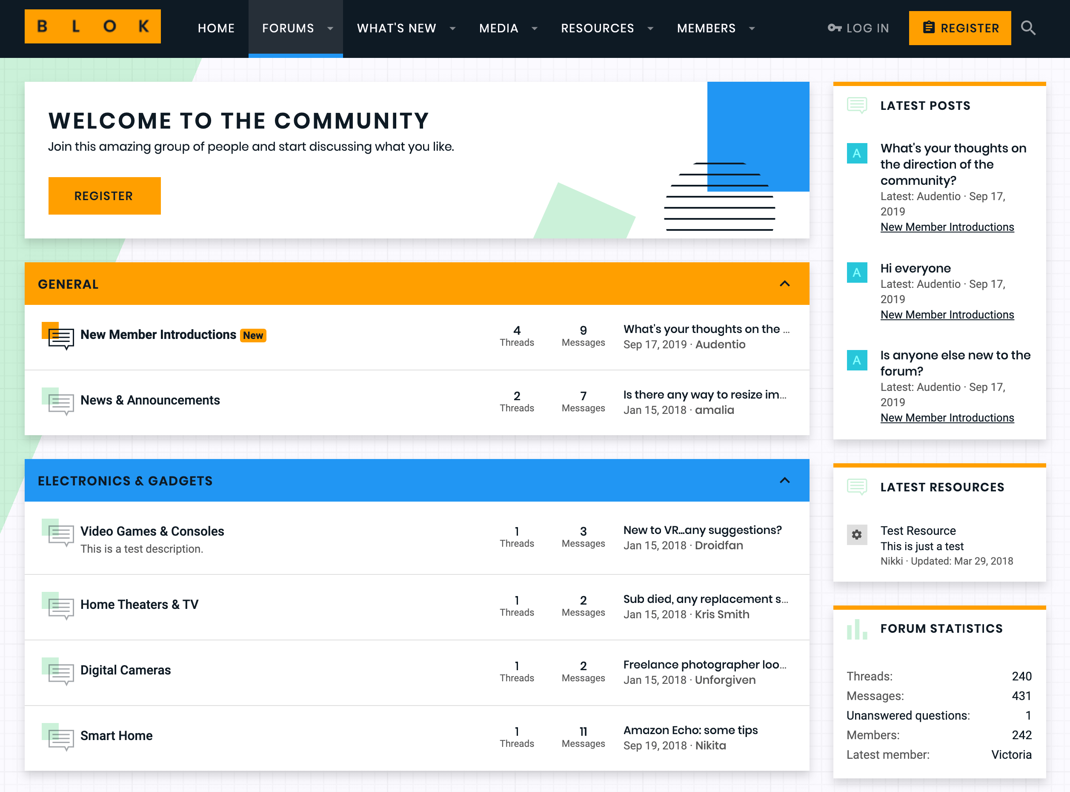Click the search magnifier icon
This screenshot has height=792, width=1070.
coord(1028,28)
